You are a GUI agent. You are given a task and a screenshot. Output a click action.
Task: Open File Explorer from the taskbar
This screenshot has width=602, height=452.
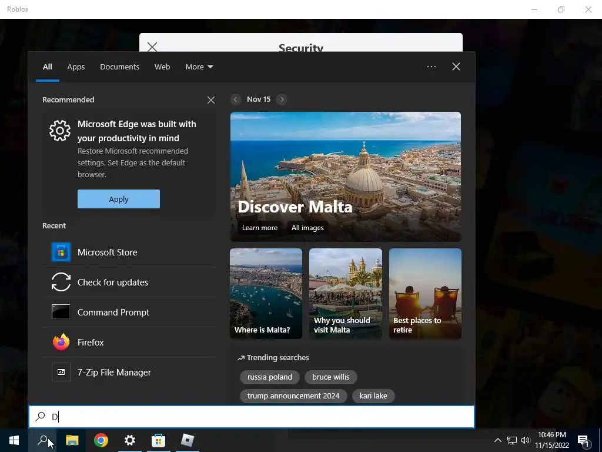(x=72, y=440)
